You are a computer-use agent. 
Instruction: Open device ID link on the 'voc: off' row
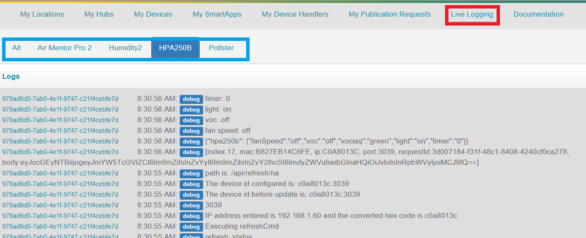click(60, 120)
